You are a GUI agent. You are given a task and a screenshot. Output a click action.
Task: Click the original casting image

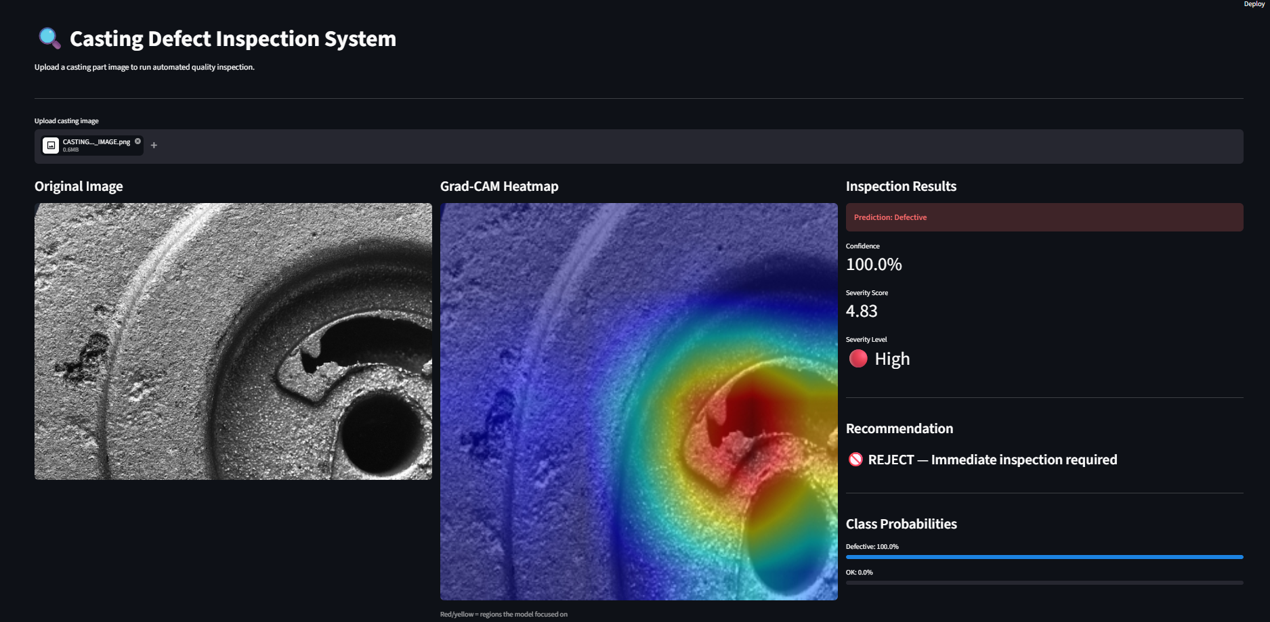233,341
